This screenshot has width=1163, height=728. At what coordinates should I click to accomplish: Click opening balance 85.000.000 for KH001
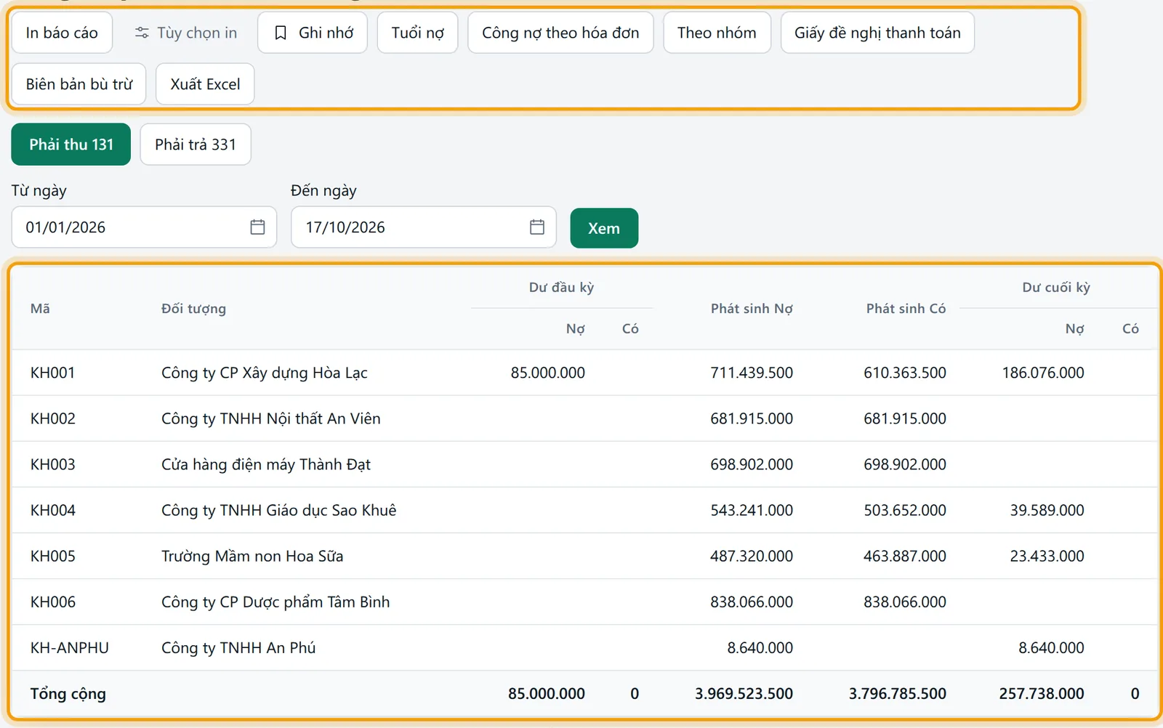coord(548,373)
